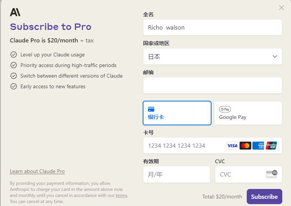Select the 银行卡 payment method tab
Image resolution: width=291 pixels, height=206 pixels.
pyautogui.click(x=177, y=113)
